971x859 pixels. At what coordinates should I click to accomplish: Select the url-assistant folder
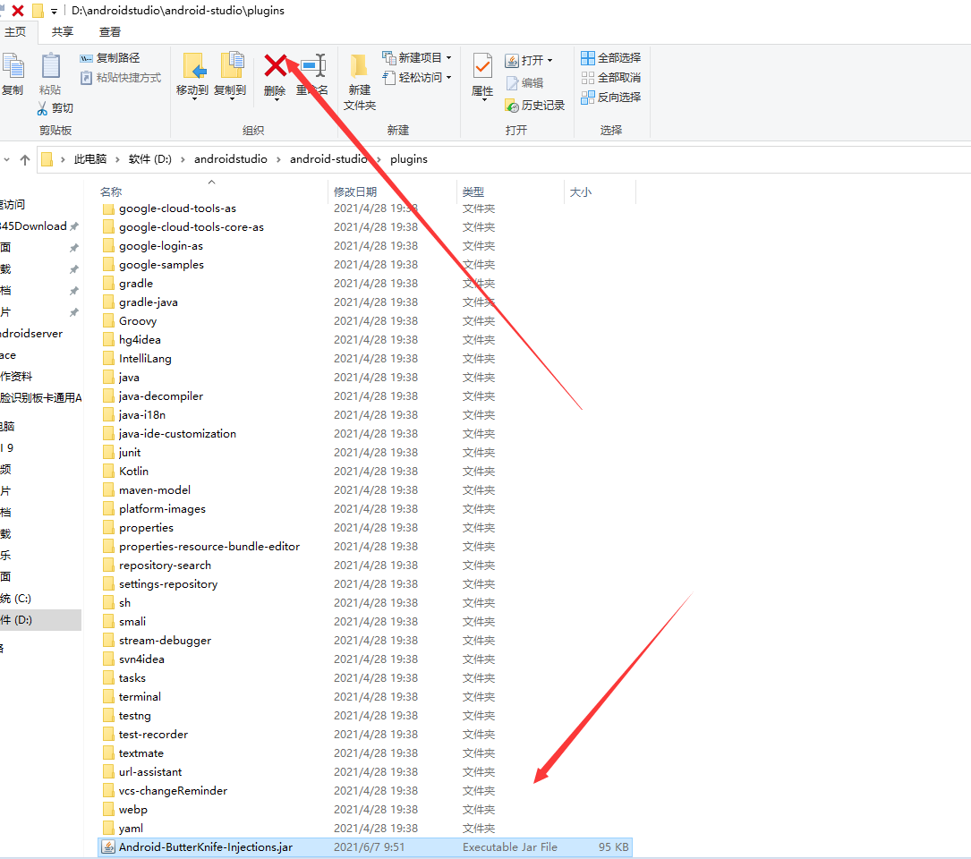click(x=150, y=772)
